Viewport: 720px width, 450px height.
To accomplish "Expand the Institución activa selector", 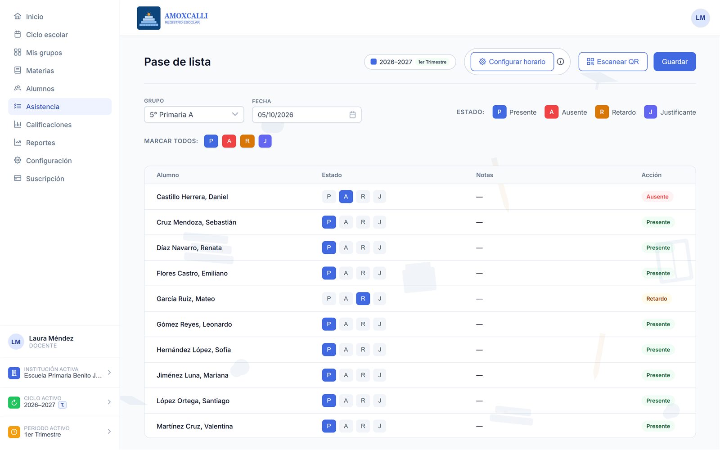I will [60, 373].
